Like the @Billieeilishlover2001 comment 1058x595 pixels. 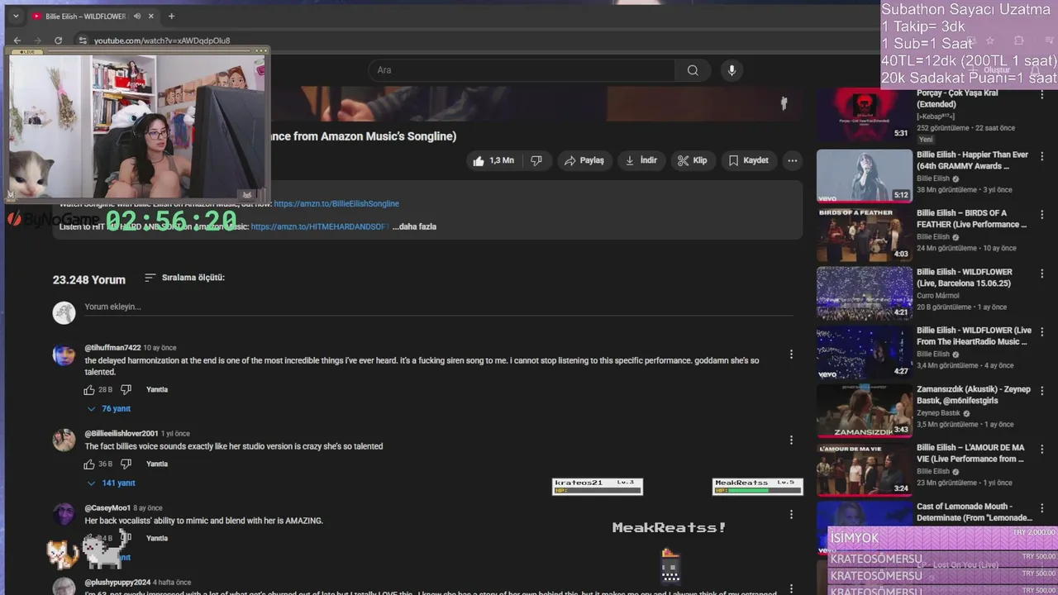tap(89, 464)
